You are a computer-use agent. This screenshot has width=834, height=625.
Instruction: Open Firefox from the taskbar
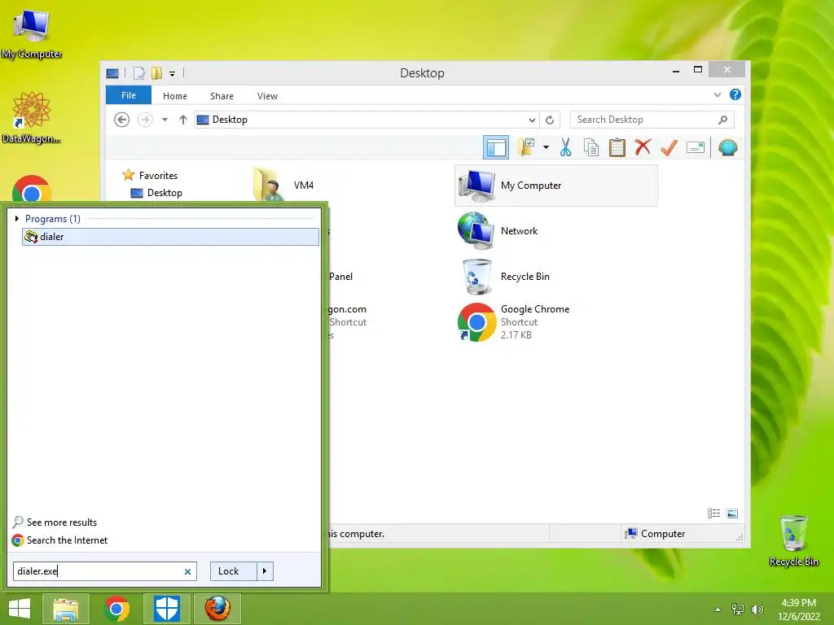(x=217, y=608)
